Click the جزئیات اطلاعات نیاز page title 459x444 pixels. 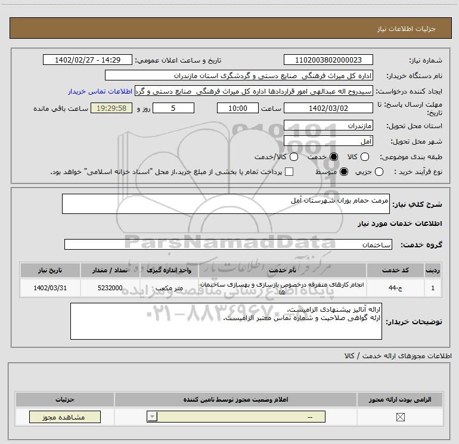click(406, 29)
